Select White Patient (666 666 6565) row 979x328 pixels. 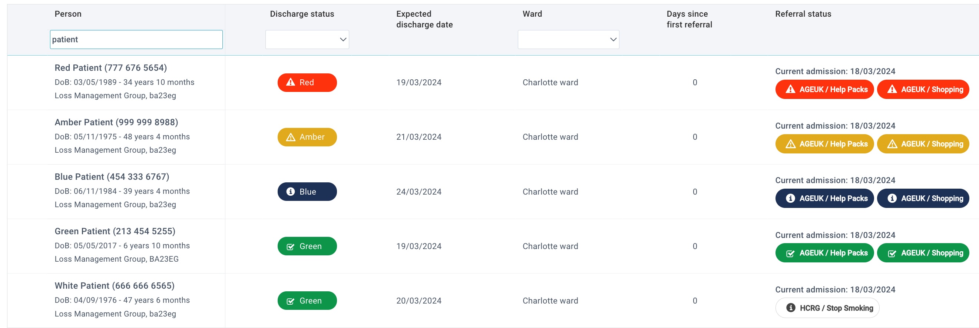click(115, 286)
